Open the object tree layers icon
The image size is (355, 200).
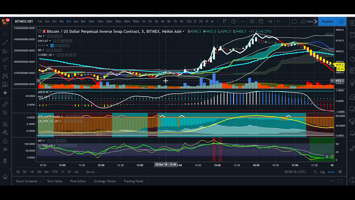[x=5, y=177]
